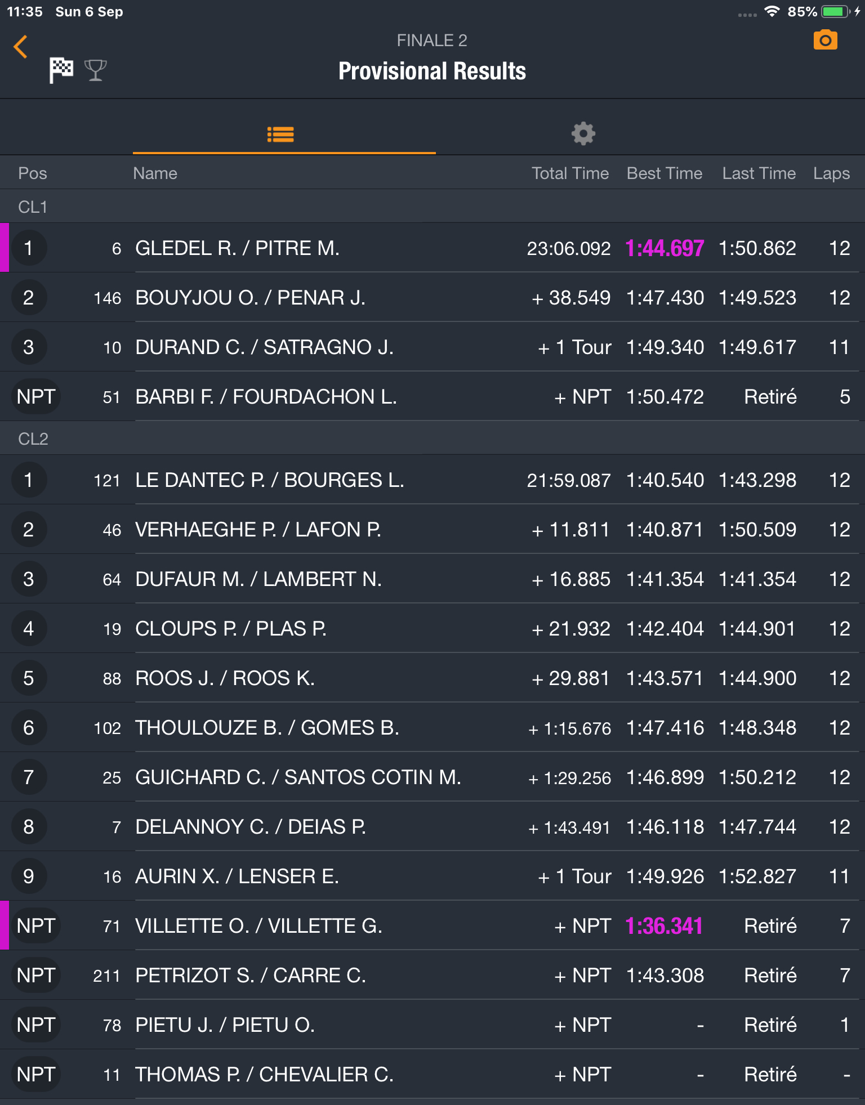Sort by Total Time column header
Viewport: 865px width, 1105px height.
(570, 173)
